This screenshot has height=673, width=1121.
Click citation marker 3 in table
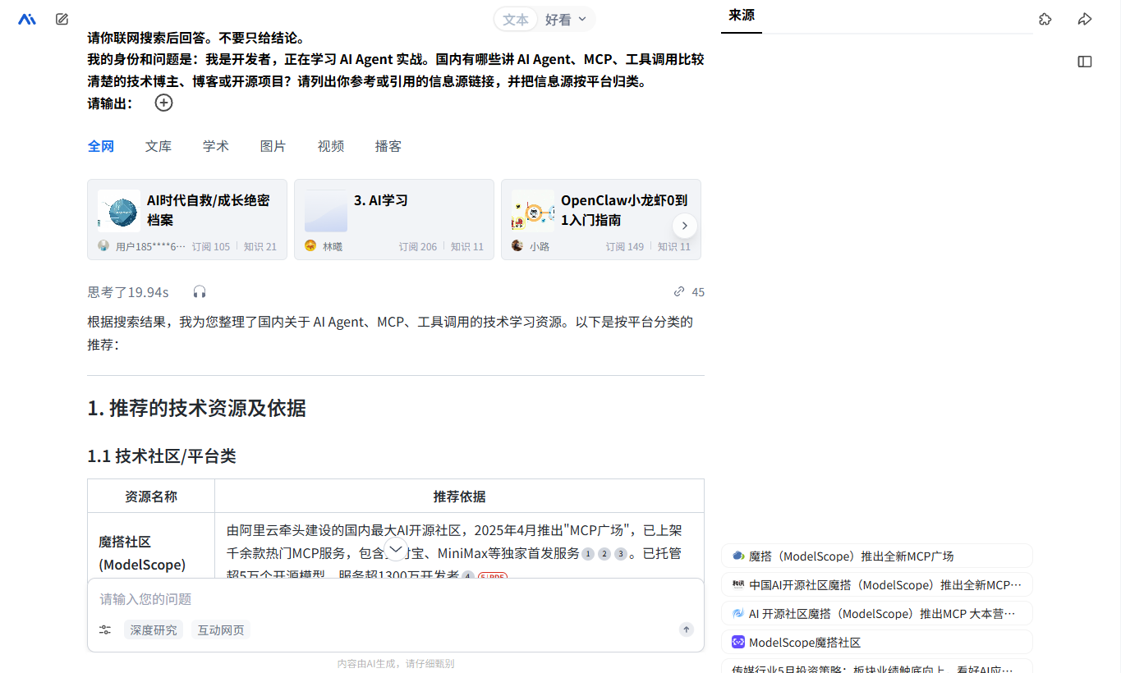coord(621,554)
